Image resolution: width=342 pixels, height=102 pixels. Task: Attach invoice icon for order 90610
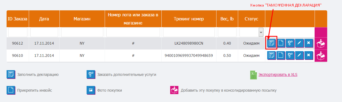click(x=281, y=55)
